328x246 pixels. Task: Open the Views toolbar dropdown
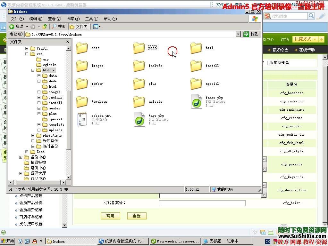pyautogui.click(x=97, y=27)
